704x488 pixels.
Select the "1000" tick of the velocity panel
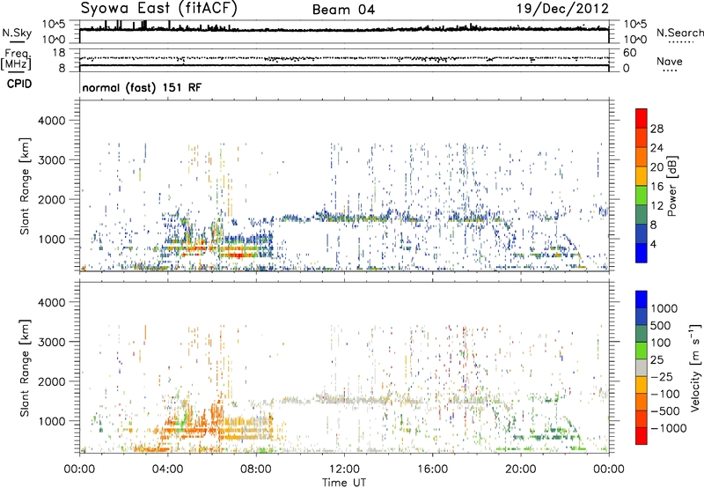pos(52,421)
